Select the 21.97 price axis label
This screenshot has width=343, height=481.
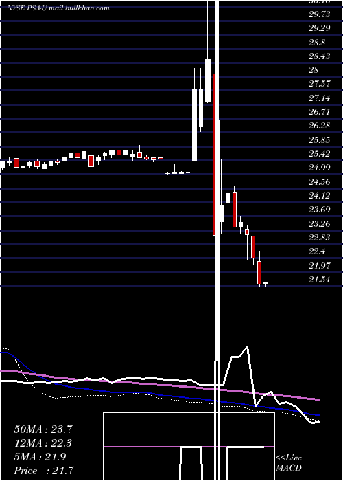[320, 266]
